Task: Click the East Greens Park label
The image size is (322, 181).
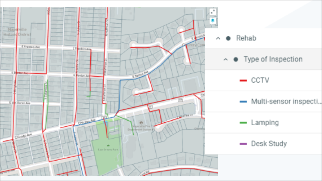Action: point(108,150)
